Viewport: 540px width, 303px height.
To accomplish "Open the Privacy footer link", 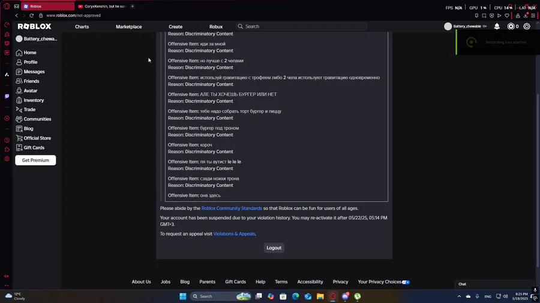I will click(340, 281).
